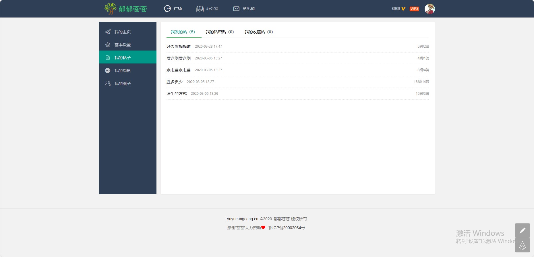Click the 4阅/1答 count
Image resolution: width=534 pixels, height=257 pixels.
pyautogui.click(x=423, y=58)
